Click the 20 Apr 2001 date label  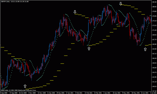point(117,93)
